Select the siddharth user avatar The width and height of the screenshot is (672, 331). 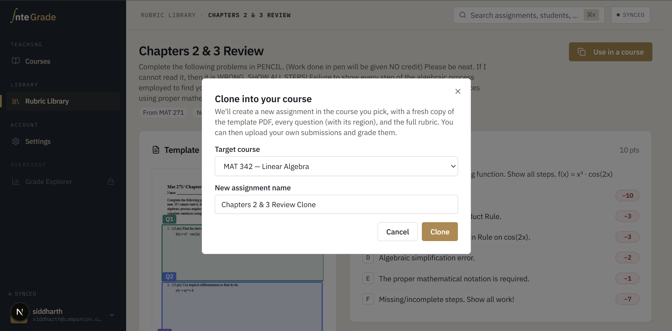(20, 312)
